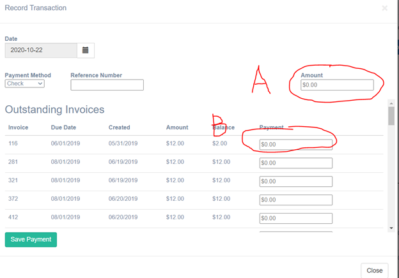Click the X icon at top right of dialog
Viewport: 399px width, 278px height.
point(384,8)
